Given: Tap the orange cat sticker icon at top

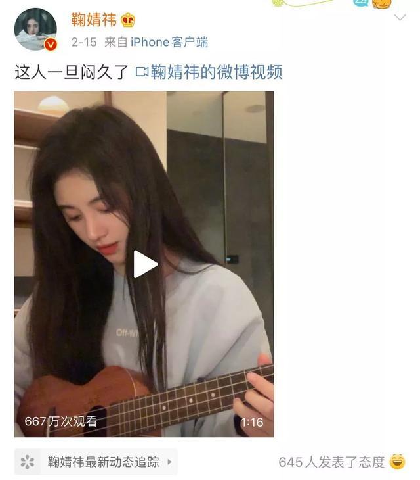Looking at the screenshot, I should pos(382,4).
